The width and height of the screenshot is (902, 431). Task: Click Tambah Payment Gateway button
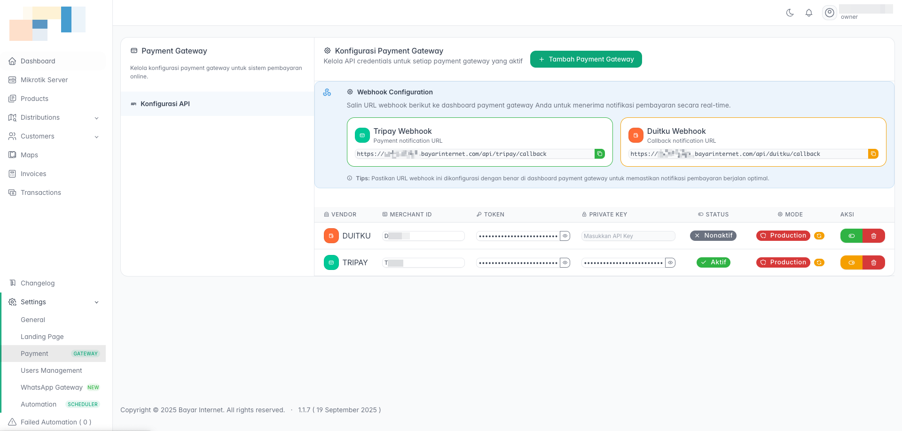(586, 59)
